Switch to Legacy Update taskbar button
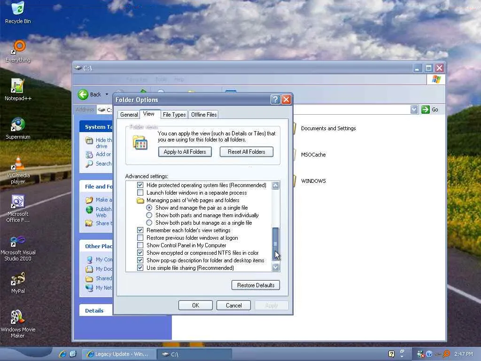Screen dimensions: 481x361 pos(119,354)
